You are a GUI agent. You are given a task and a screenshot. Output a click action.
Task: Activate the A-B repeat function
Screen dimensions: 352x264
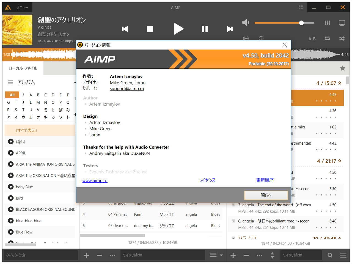tap(312, 38)
